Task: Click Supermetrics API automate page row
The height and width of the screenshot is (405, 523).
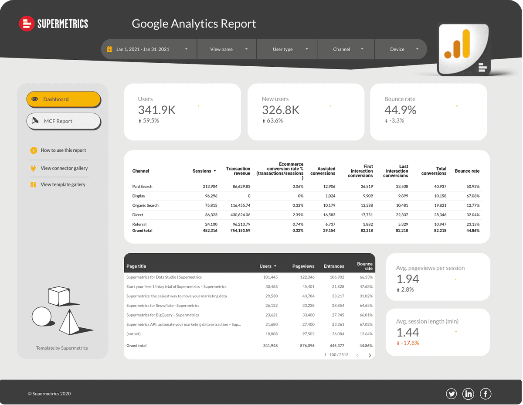Action: [249, 325]
